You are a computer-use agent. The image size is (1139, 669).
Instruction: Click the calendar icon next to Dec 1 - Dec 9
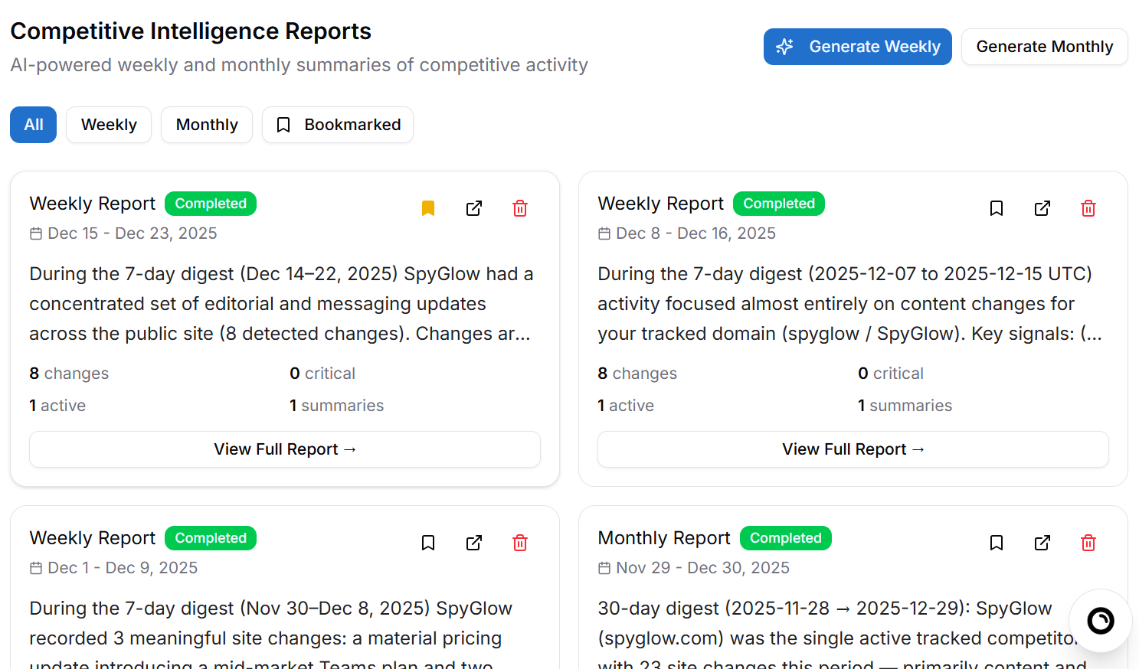(35, 567)
